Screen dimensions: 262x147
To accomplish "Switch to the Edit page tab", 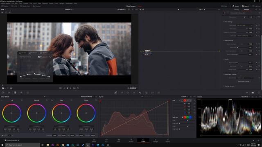I will click(119, 140).
